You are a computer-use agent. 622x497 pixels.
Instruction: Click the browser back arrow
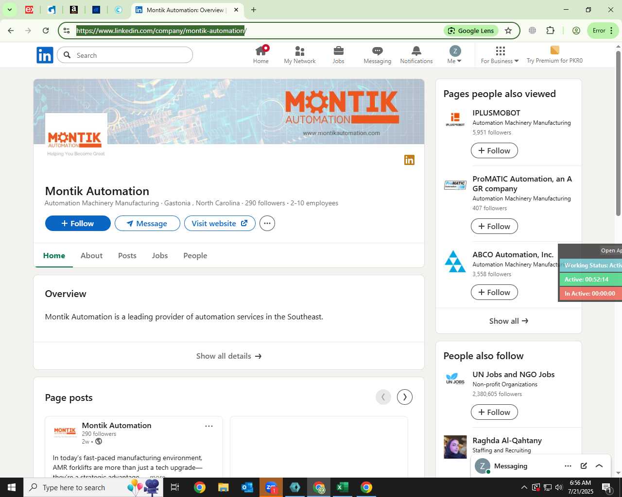coord(11,31)
